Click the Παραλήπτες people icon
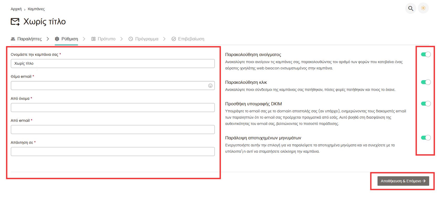The width and height of the screenshot is (441, 214). click(x=13, y=39)
